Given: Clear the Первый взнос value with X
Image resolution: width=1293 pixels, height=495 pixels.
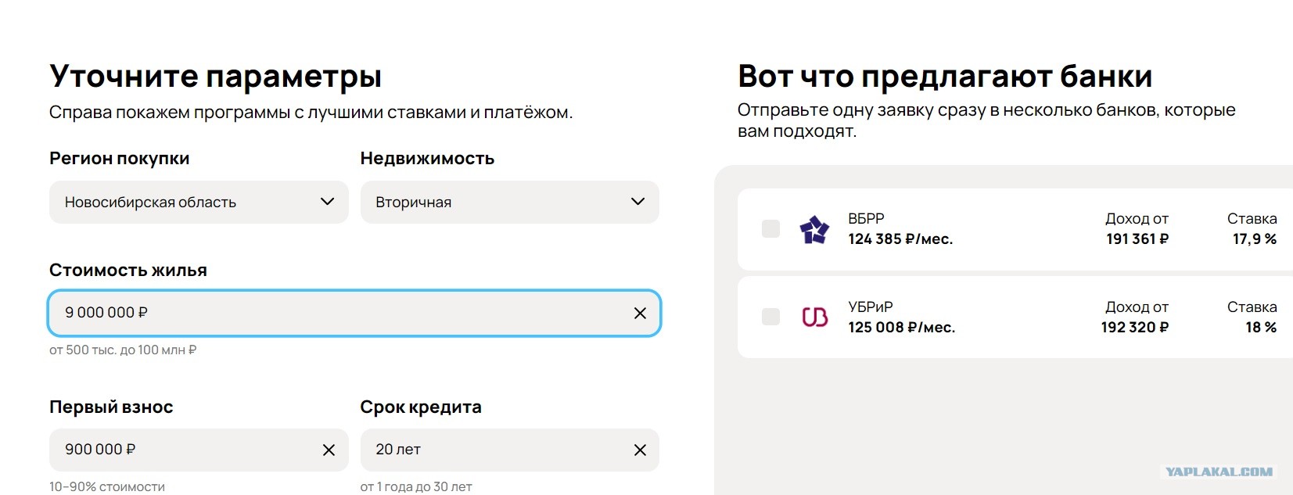Looking at the screenshot, I should 329,450.
